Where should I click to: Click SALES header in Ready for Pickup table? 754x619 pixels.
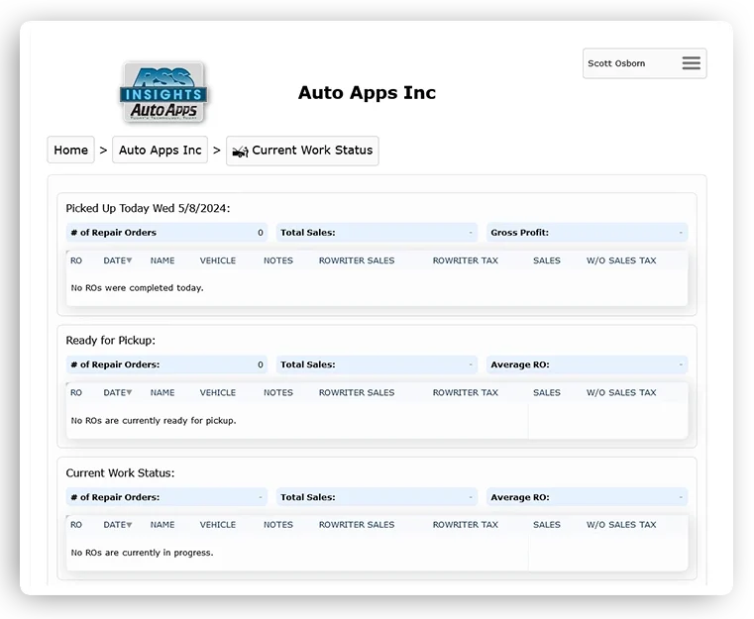546,392
